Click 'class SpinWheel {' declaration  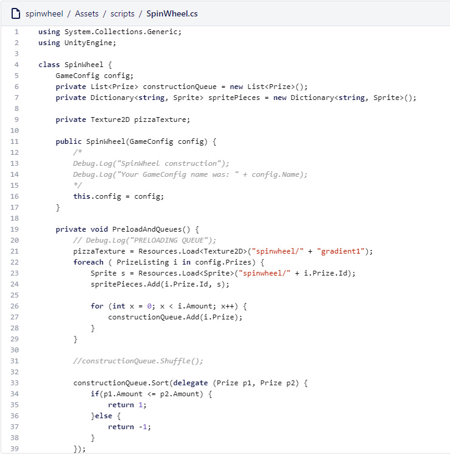pyautogui.click(x=75, y=65)
